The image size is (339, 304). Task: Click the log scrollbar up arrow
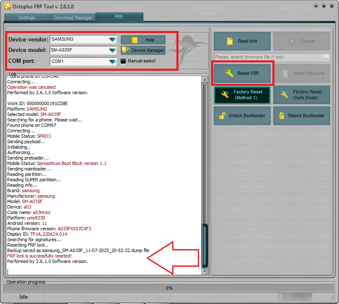[204, 80]
